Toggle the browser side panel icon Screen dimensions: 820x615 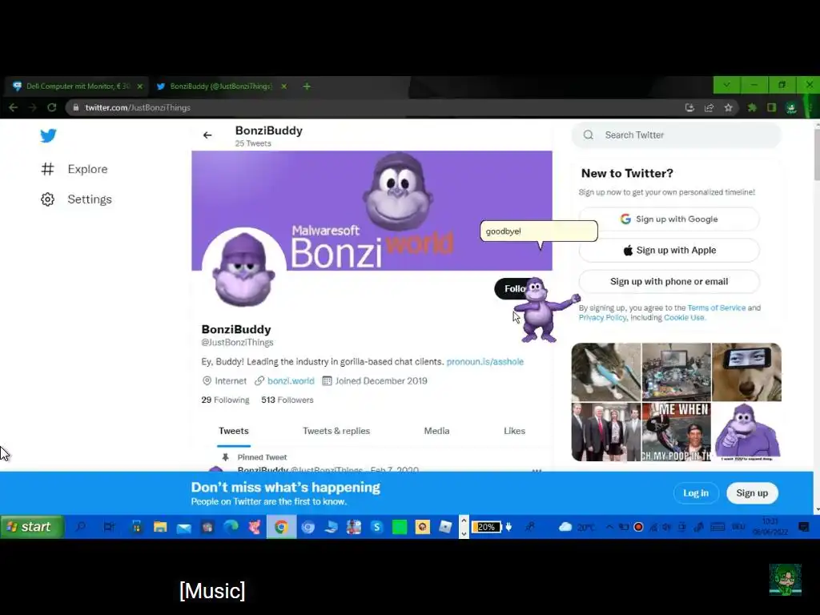click(x=771, y=108)
